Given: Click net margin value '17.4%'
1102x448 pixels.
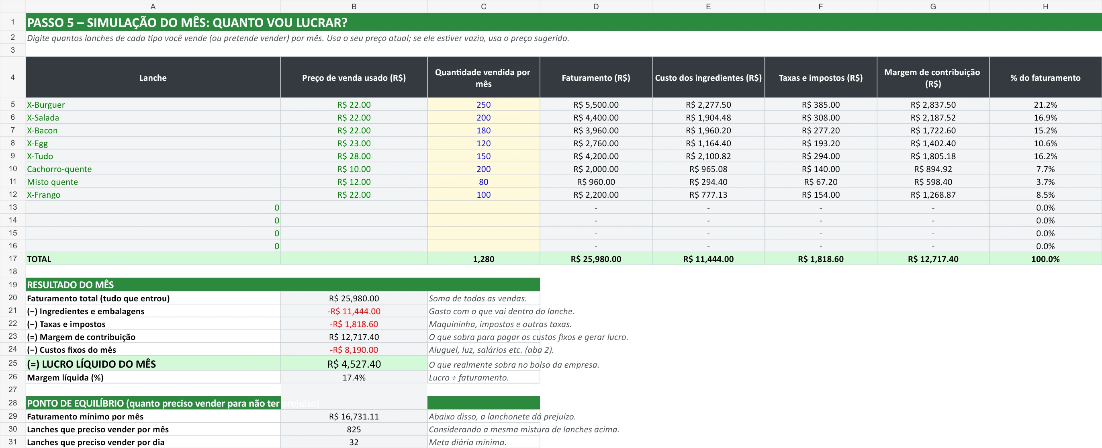Looking at the screenshot, I should 354,377.
